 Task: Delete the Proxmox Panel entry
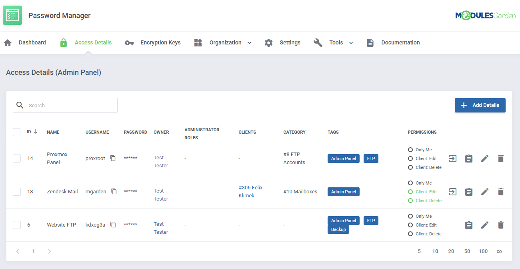[x=500, y=159]
